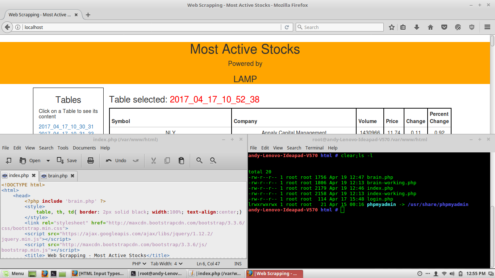The image size is (495, 278).
Task: Save the index.php file
Action: [x=67, y=160]
